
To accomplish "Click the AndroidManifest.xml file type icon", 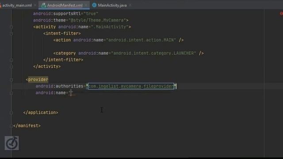I will [43, 5].
